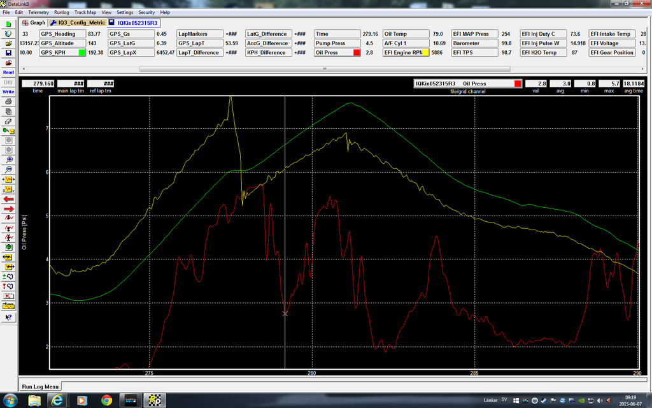
Task: Click the Run Log Menu button
Action: pyautogui.click(x=41, y=386)
